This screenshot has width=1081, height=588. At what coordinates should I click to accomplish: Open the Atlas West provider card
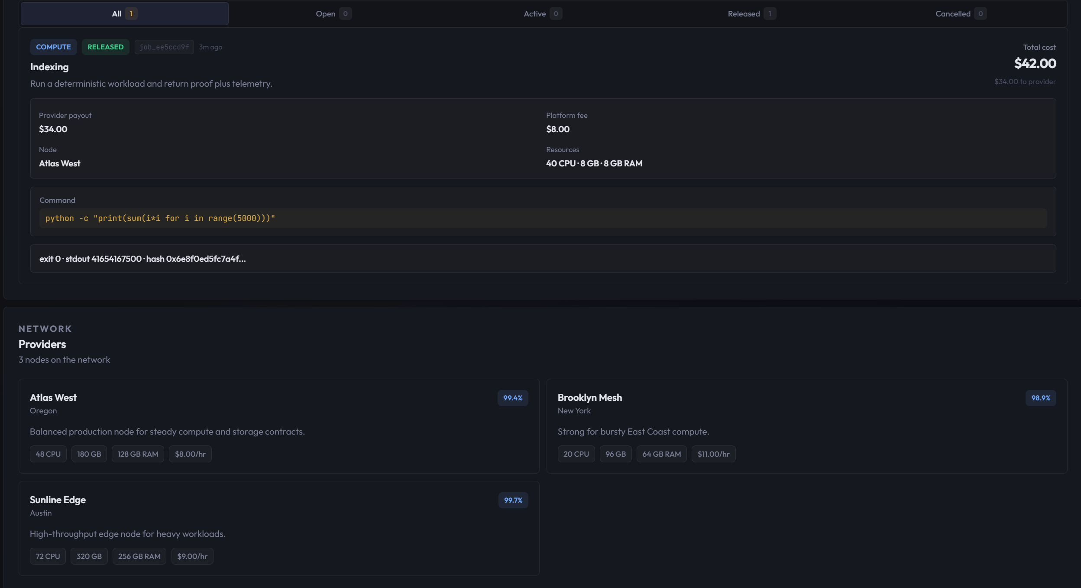tap(279, 426)
